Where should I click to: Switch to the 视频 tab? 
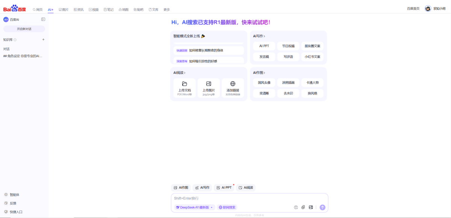(x=94, y=9)
